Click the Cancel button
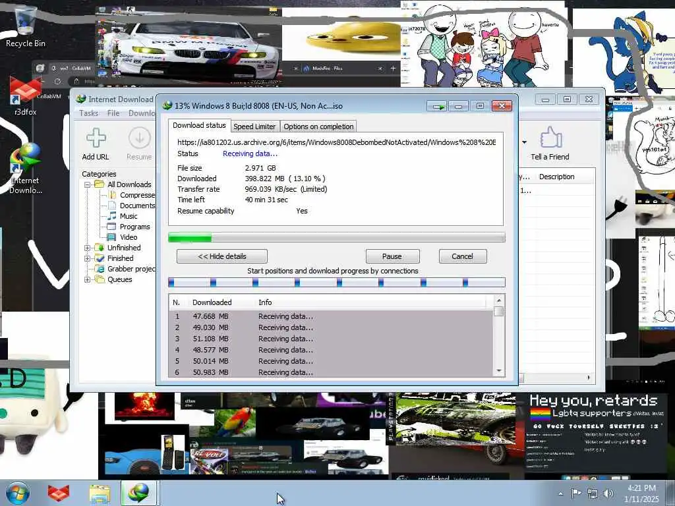675x506 pixels. point(462,256)
